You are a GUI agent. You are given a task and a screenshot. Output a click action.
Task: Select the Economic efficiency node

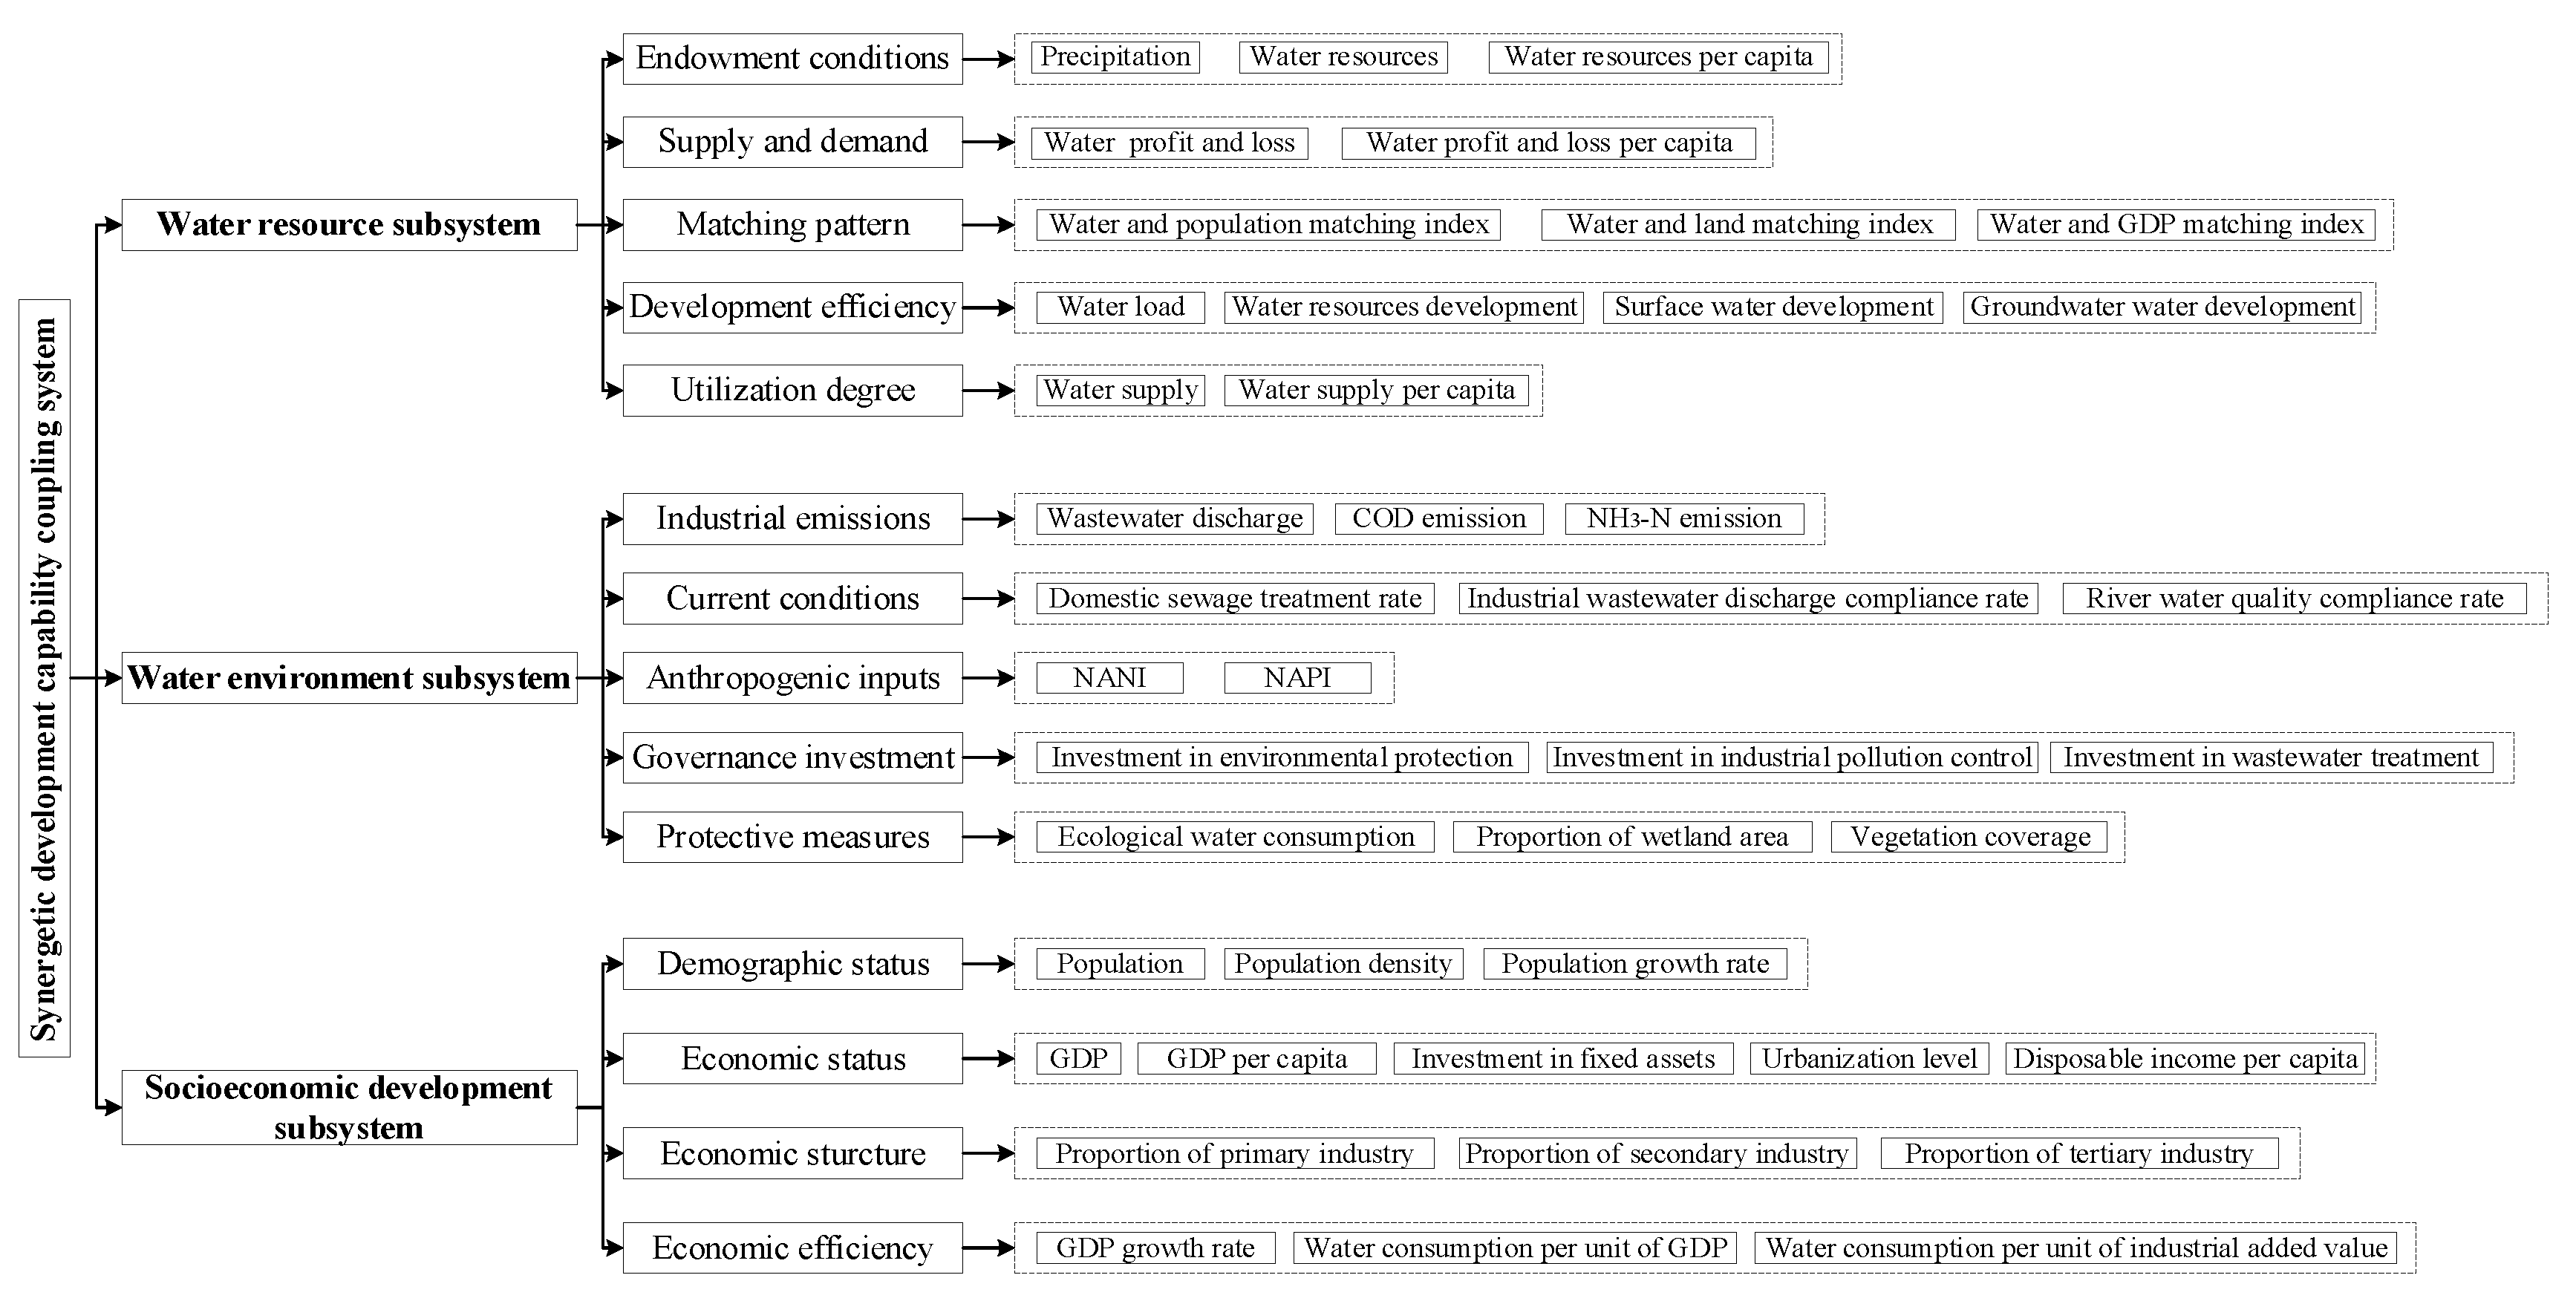tap(792, 1248)
